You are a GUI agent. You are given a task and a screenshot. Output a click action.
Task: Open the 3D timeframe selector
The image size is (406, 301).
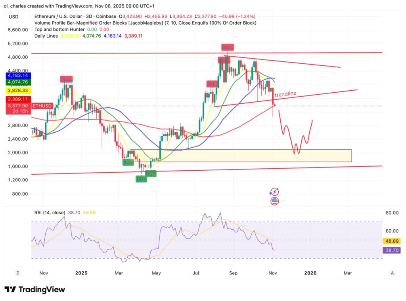point(90,17)
